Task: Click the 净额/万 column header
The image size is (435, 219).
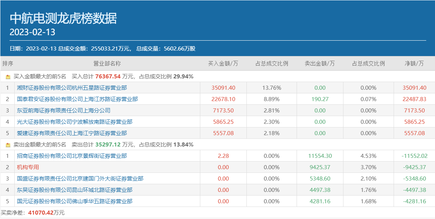Action: (414, 63)
